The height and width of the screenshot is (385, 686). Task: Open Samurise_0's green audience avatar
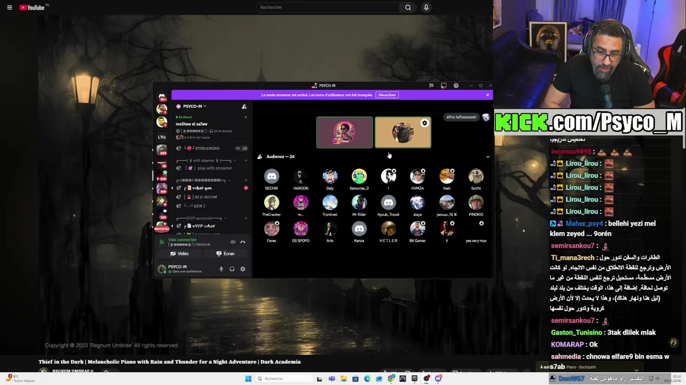pos(359,176)
